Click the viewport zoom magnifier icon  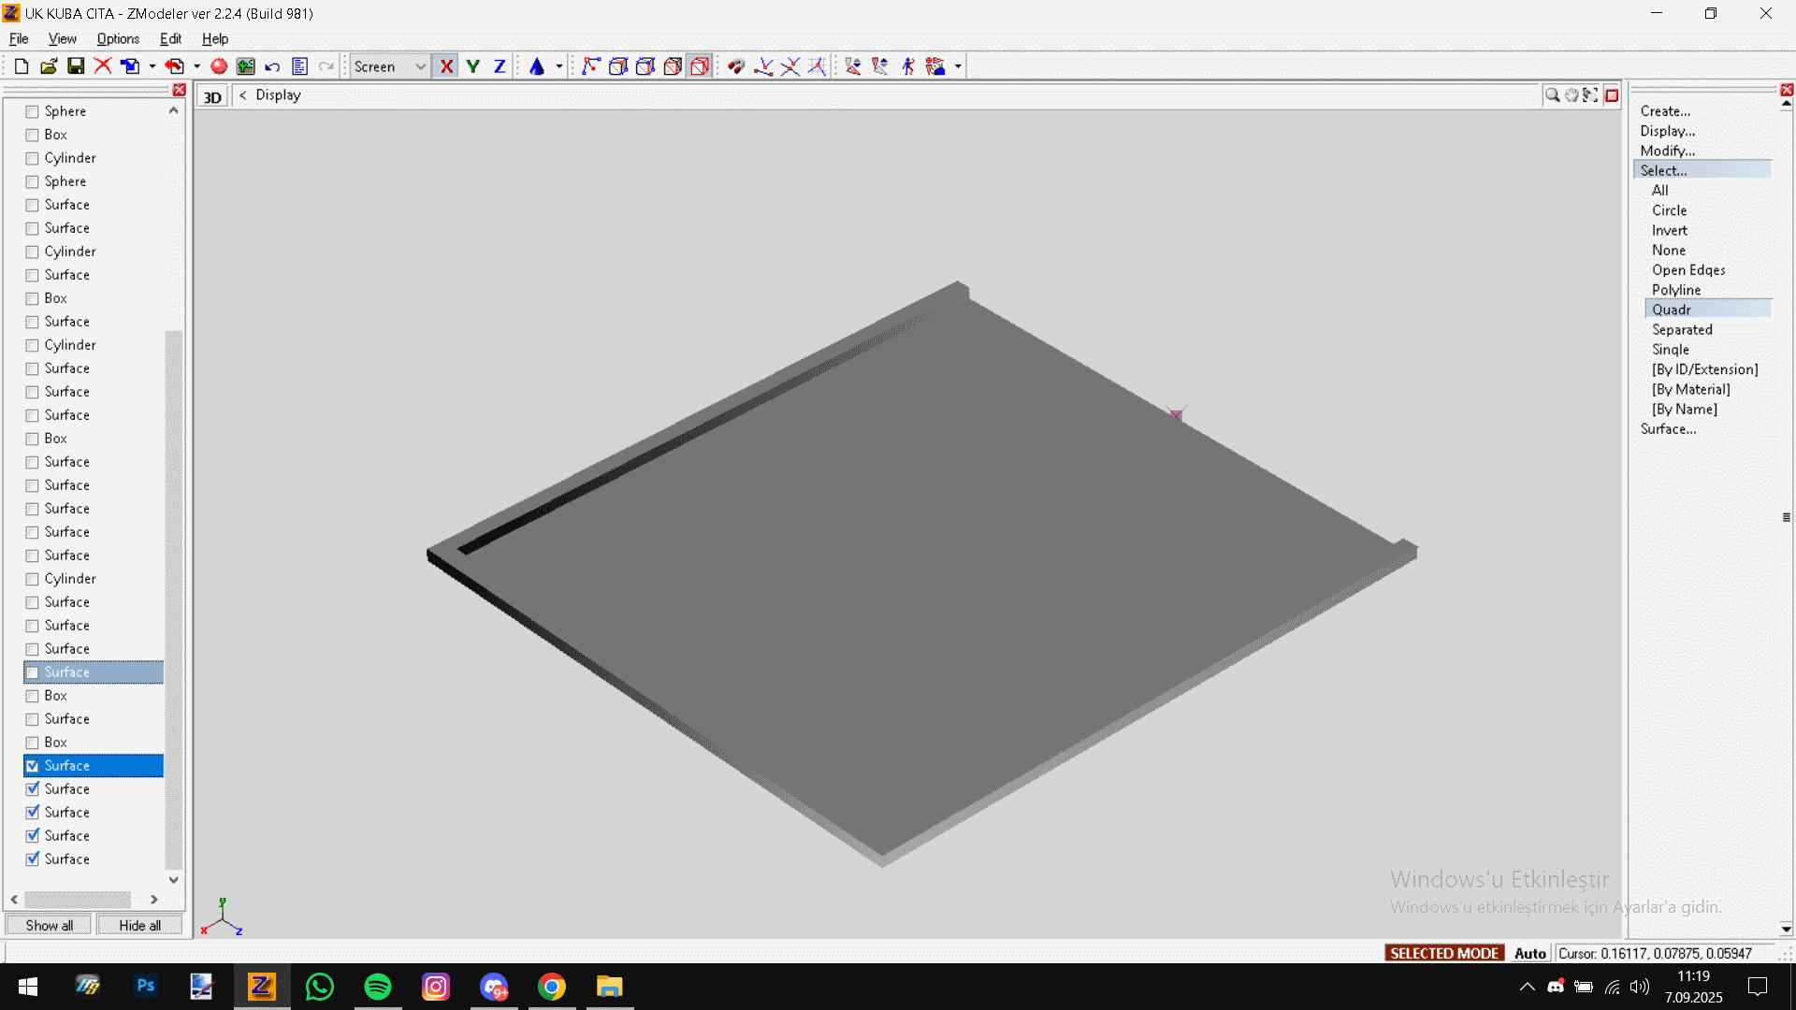(x=1552, y=95)
